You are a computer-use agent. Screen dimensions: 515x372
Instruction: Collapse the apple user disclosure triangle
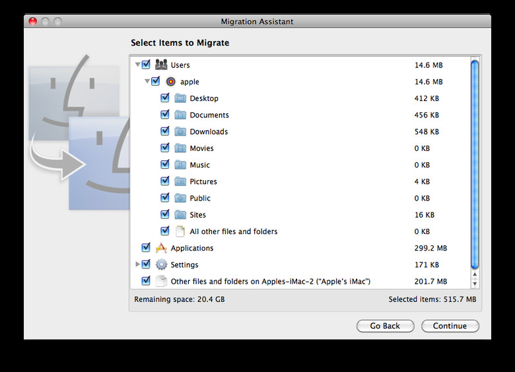click(147, 81)
